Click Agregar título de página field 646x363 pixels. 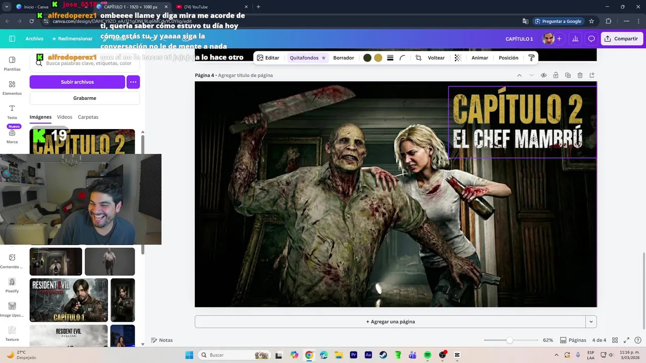point(245,75)
